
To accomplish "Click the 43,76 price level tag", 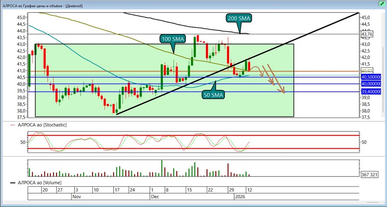I will pyautogui.click(x=368, y=34).
